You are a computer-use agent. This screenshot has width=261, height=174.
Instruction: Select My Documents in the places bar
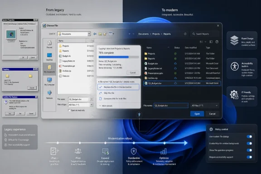point(49,69)
